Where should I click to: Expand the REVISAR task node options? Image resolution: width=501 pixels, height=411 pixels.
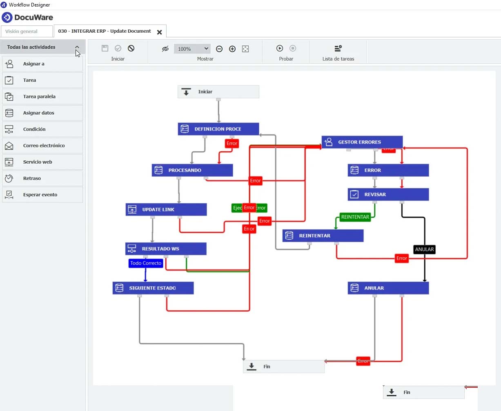pos(387,194)
